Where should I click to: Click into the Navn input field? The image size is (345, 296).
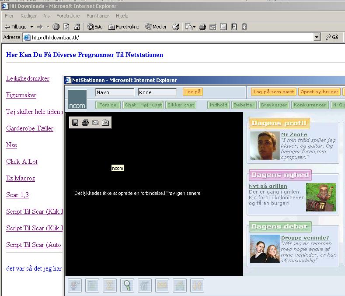click(115, 92)
